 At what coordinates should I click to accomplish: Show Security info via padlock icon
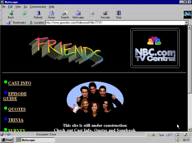105,13
